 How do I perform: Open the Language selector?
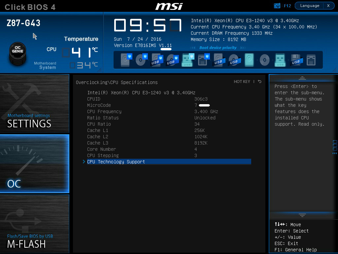[x=310, y=6]
